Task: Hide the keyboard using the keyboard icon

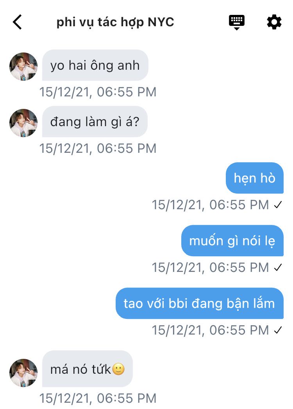Action: click(236, 22)
